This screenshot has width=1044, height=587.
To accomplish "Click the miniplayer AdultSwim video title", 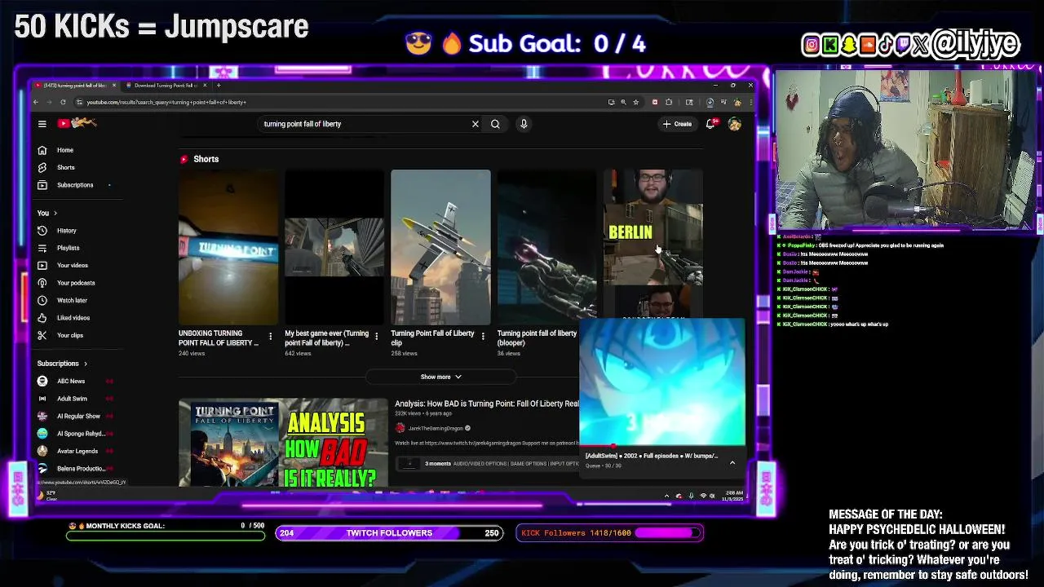I will pyautogui.click(x=652, y=456).
